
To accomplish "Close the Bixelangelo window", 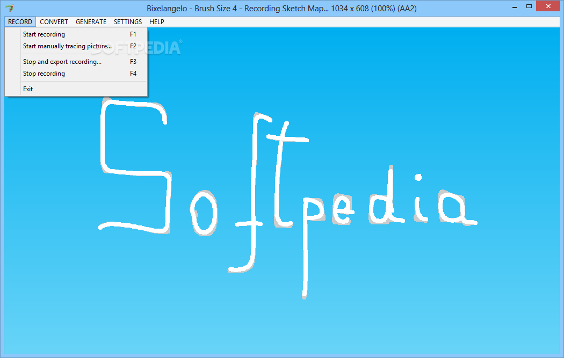I will coord(548,6).
